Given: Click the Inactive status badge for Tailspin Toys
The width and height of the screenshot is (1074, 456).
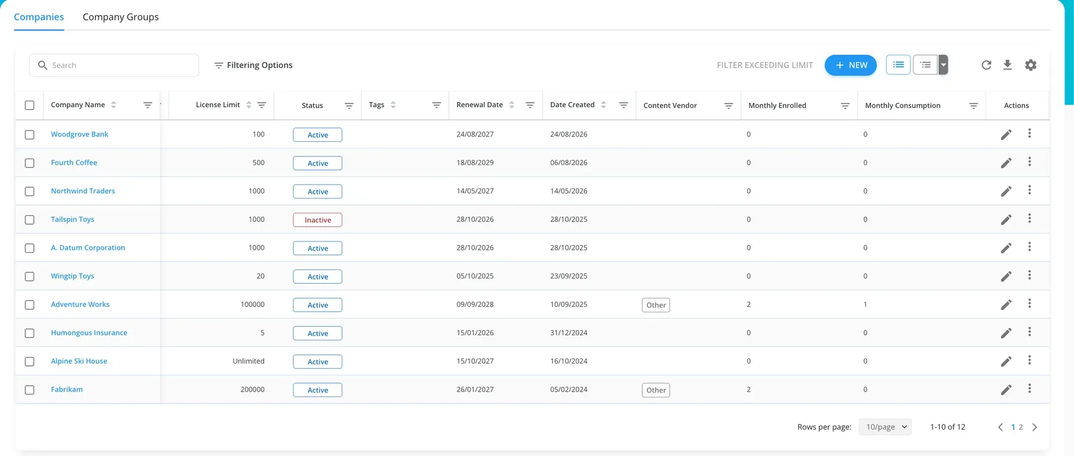Looking at the screenshot, I should (x=317, y=220).
